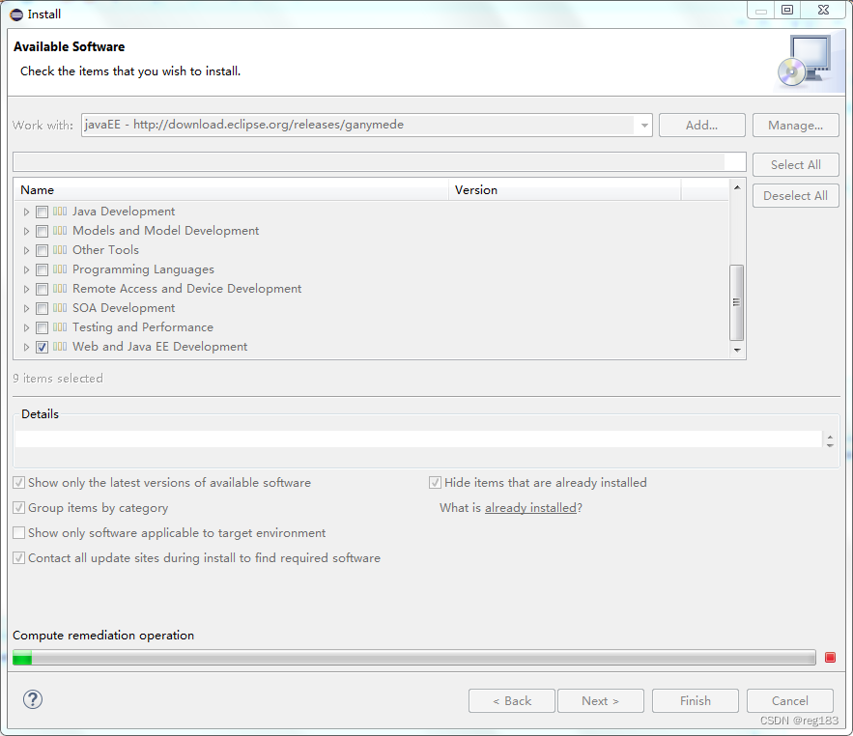Image resolution: width=853 pixels, height=736 pixels.
Task: Check the Java Development checkbox
Action: [42, 212]
